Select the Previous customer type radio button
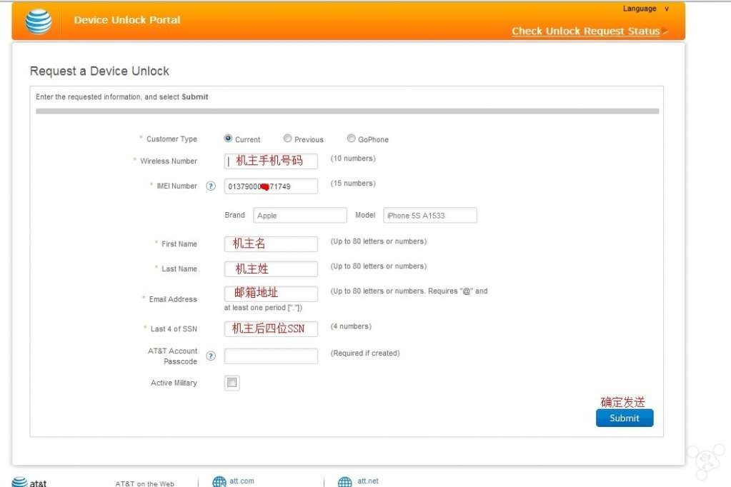This screenshot has width=731, height=487. point(287,139)
